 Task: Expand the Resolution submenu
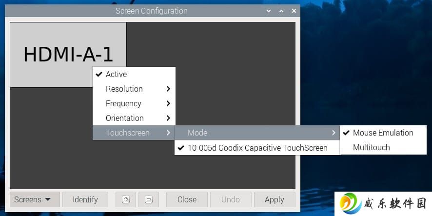point(134,89)
